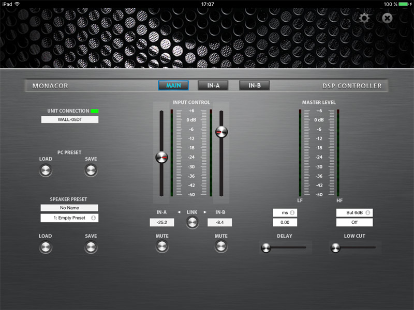Image resolution: width=414 pixels, height=310 pixels.
Task: Select the MAIN tab button
Action: coord(173,86)
